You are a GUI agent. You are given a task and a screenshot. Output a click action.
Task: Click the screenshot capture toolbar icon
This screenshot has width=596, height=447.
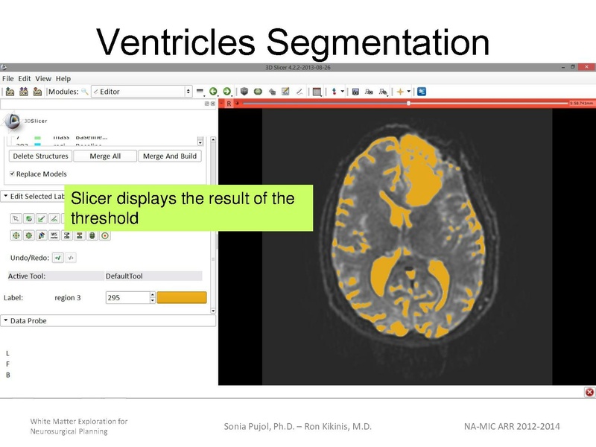click(355, 91)
